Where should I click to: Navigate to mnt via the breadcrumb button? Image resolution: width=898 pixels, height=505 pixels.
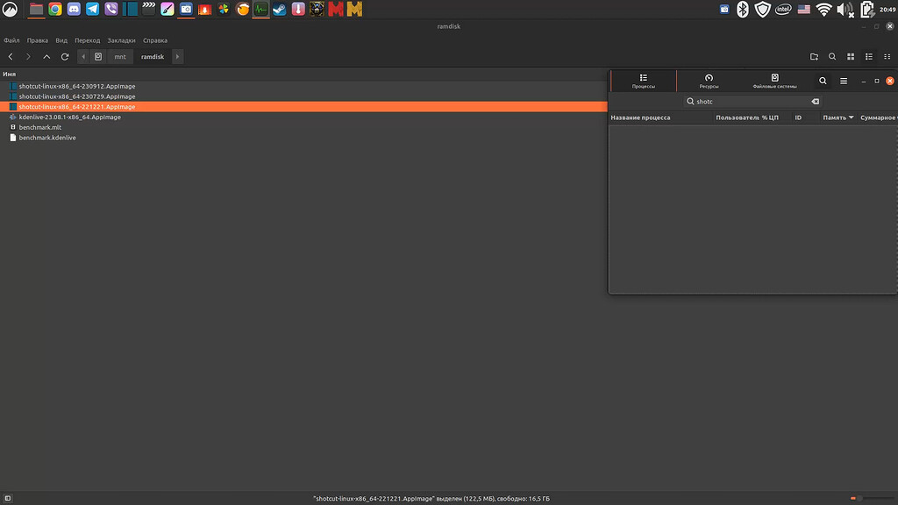coord(120,56)
